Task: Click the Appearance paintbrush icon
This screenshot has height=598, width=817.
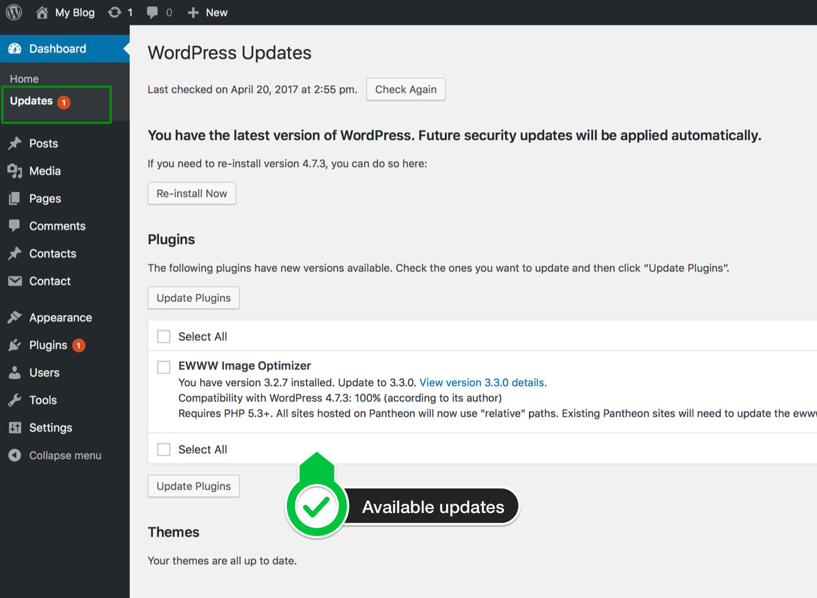Action: tap(15, 318)
